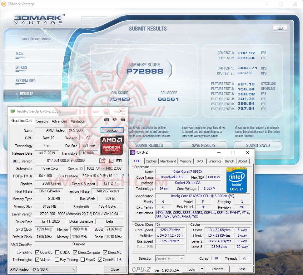Click the Lookup button in GPU-Z
This screenshot has width=303, height=275.
click(112, 130)
